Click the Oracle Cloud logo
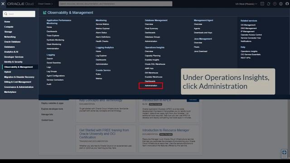Screen dimensions: 290x163 [20, 4]
